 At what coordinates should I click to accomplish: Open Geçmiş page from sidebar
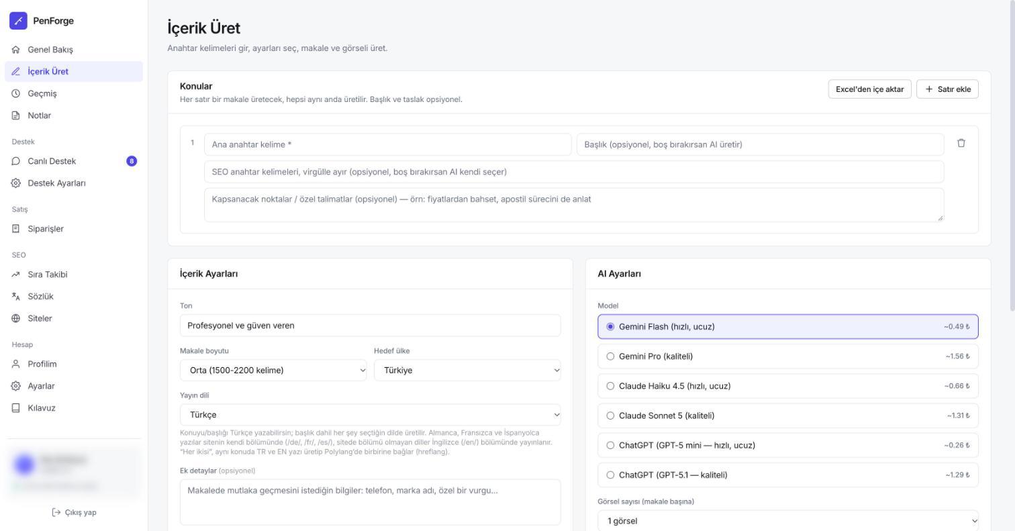pyautogui.click(x=74, y=94)
